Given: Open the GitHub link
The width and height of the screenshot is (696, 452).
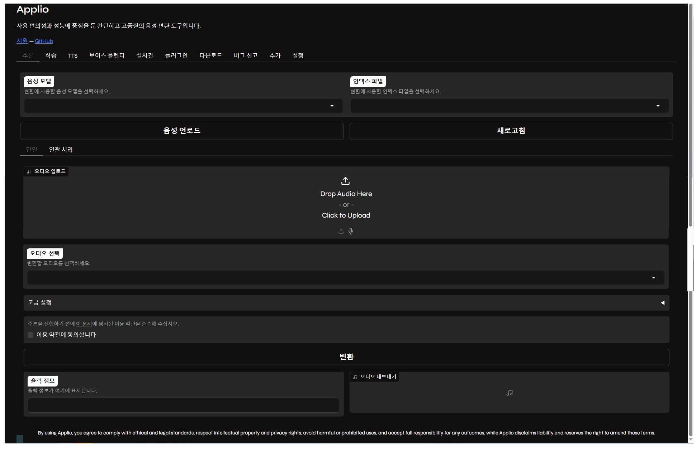Looking at the screenshot, I should point(44,41).
